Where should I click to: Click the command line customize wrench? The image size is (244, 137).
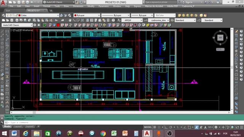coord(2,123)
